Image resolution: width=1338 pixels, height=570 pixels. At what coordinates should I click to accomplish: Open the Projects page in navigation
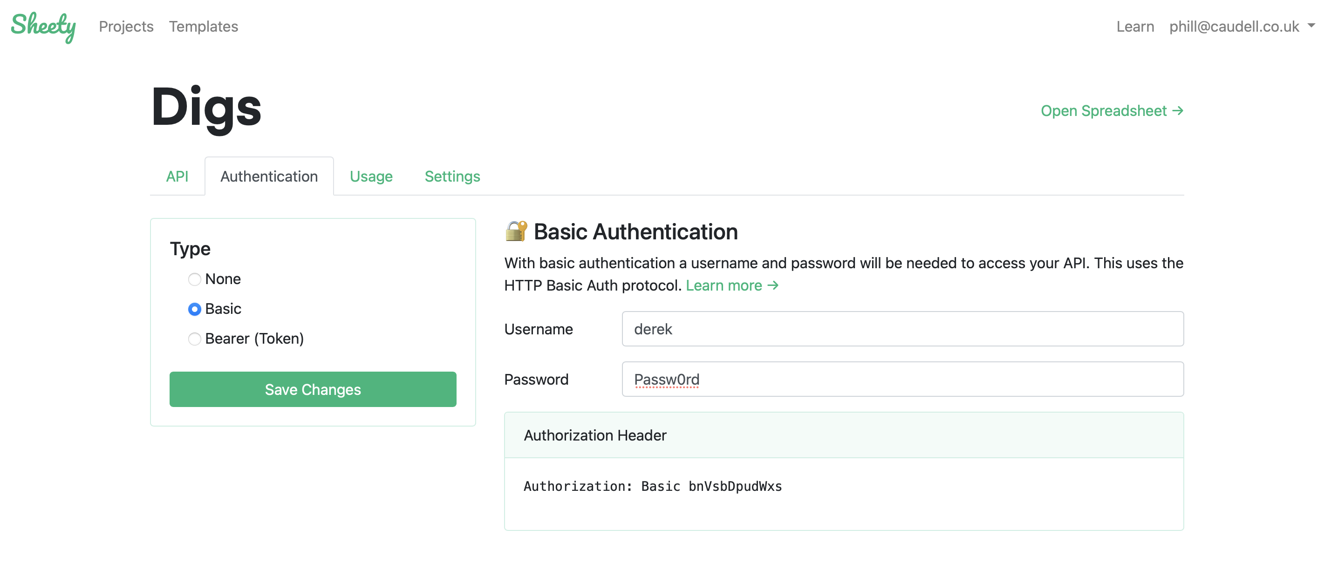(x=126, y=27)
